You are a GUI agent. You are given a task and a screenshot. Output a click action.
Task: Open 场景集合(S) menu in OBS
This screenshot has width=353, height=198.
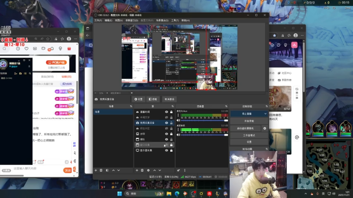[x=162, y=20]
